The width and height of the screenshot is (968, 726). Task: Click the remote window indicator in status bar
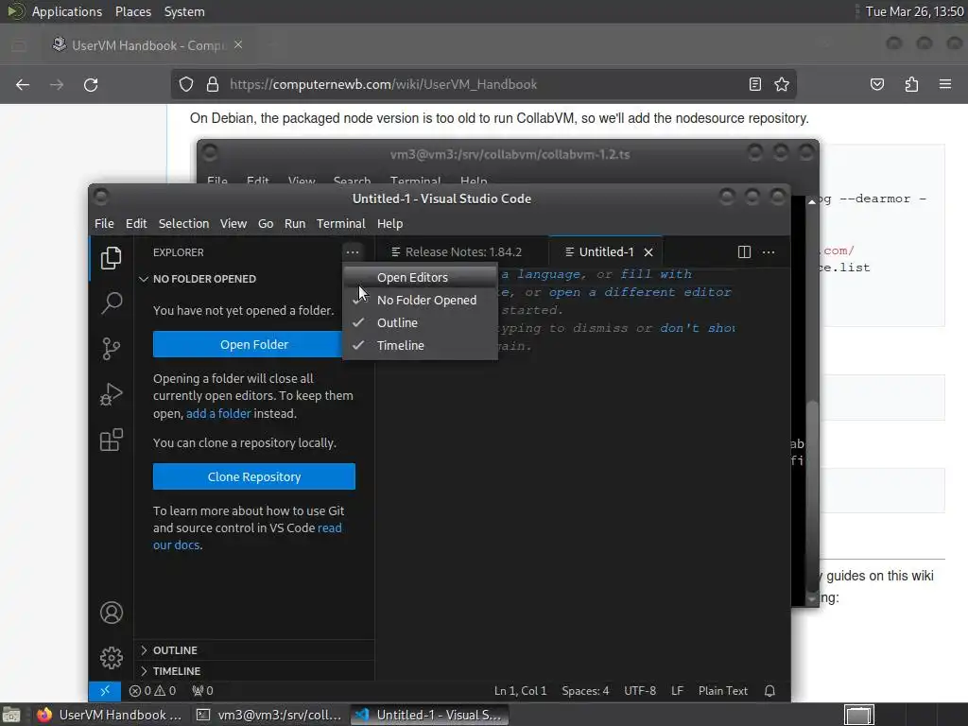tap(105, 691)
